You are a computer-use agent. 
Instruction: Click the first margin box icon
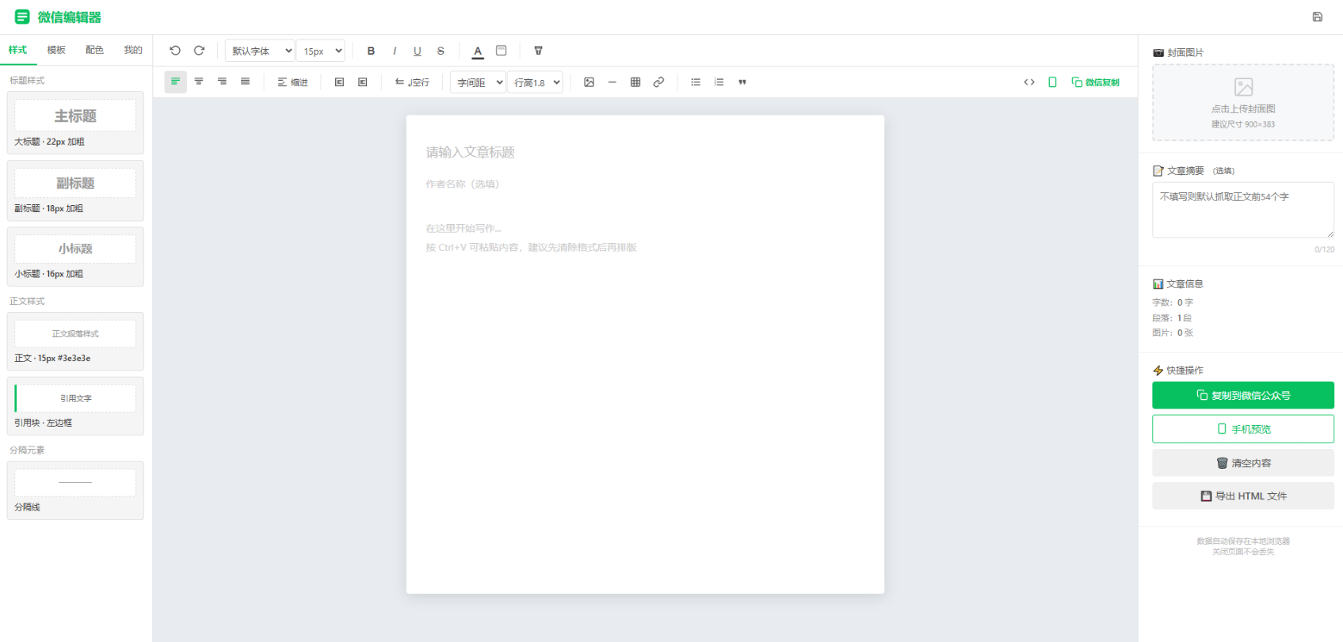point(339,82)
